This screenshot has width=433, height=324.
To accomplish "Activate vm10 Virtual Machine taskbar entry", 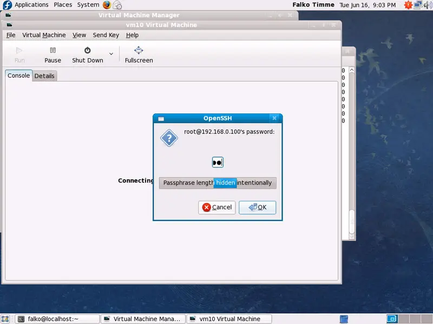I will coord(229,319).
